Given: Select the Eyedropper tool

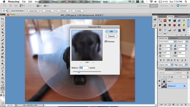Looking at the screenshot, I should (3, 36).
